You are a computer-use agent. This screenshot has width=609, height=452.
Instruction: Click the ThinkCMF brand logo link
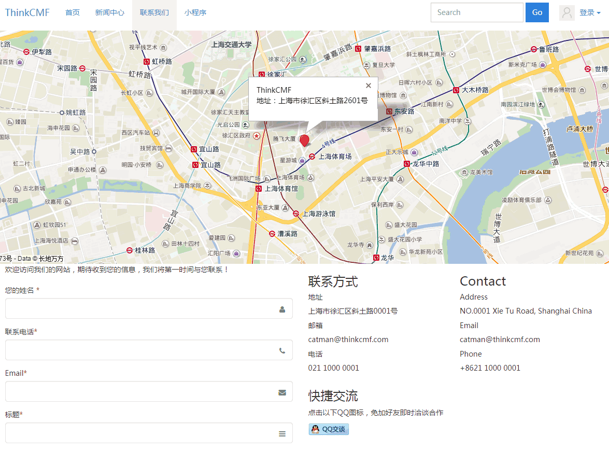(x=27, y=13)
